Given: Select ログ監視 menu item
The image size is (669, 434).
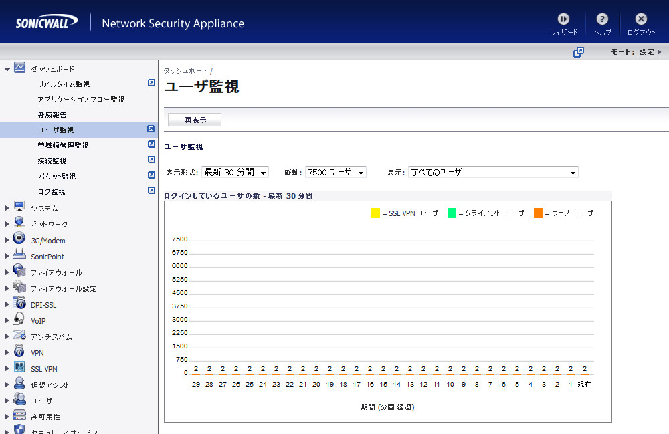Looking at the screenshot, I should [52, 191].
